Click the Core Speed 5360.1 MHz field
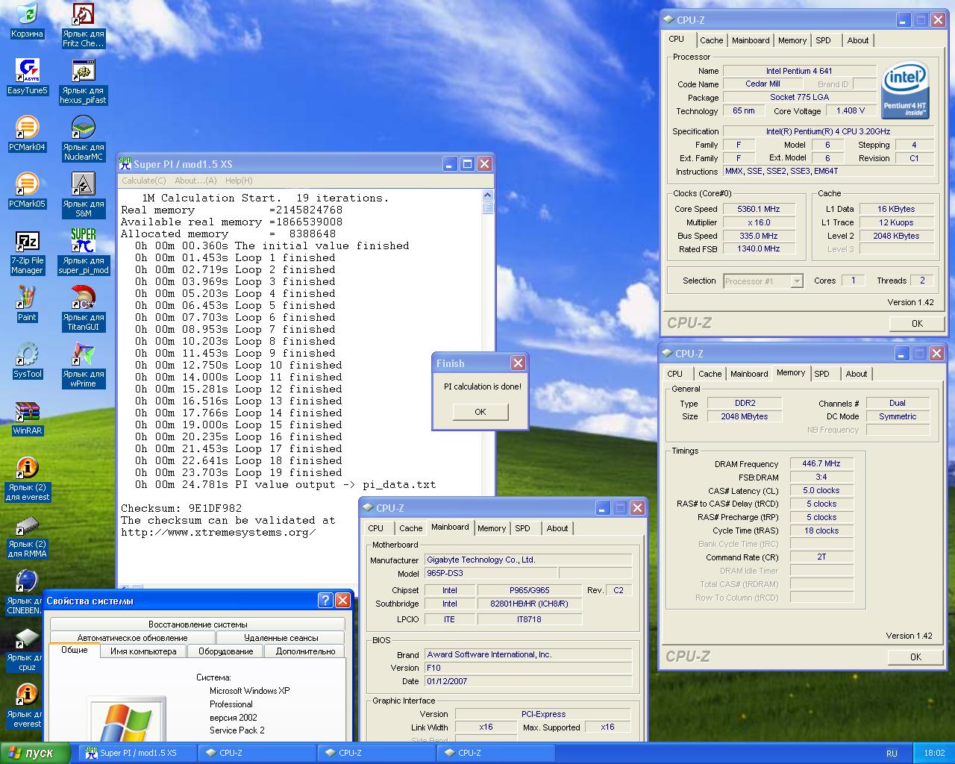Image resolution: width=955 pixels, height=764 pixels. 759,209
